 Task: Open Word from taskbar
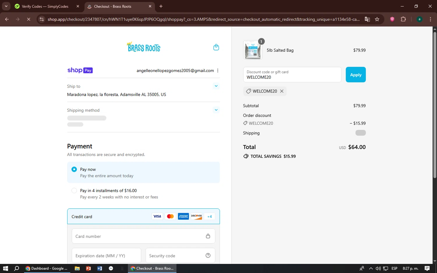click(x=100, y=268)
